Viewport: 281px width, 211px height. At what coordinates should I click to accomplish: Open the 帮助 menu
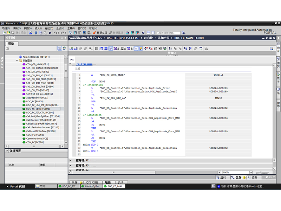click(x=93, y=28)
